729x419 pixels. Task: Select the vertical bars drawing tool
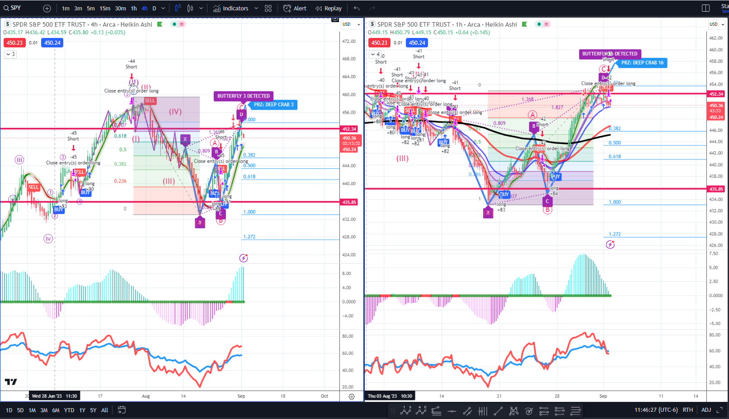click(483, 411)
